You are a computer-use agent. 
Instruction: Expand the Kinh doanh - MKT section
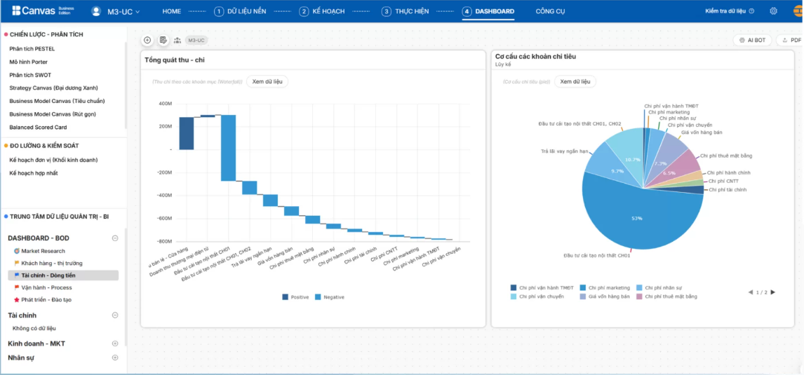[x=115, y=343]
